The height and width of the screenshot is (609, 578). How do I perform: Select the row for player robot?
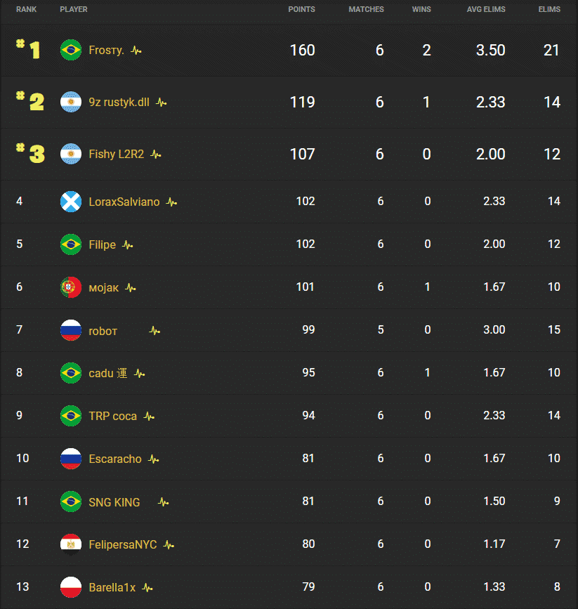coord(281,330)
